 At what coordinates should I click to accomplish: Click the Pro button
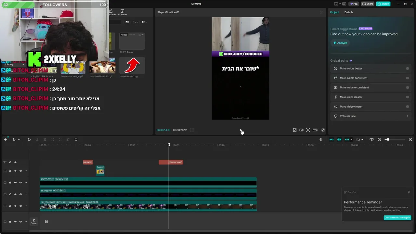(354, 4)
